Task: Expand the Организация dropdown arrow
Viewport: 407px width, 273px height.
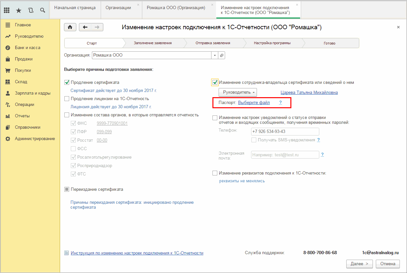Action: tap(215, 55)
